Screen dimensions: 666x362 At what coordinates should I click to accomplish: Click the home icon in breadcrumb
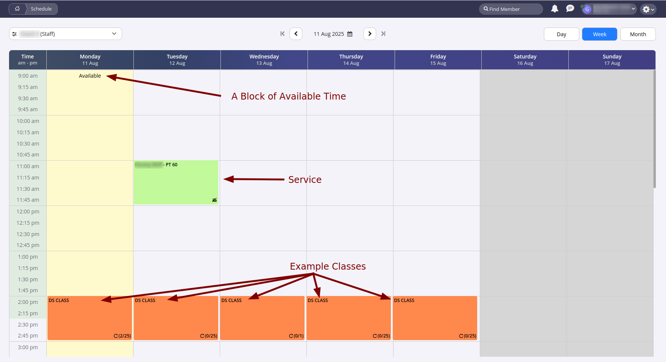[17, 9]
